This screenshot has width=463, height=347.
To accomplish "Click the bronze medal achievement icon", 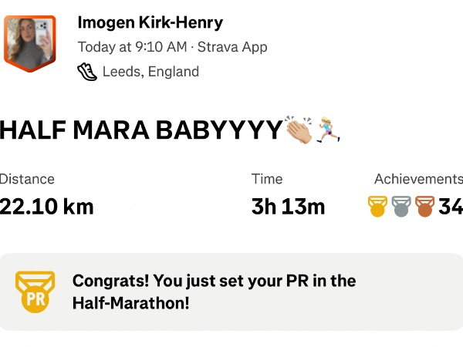I will [x=424, y=207].
